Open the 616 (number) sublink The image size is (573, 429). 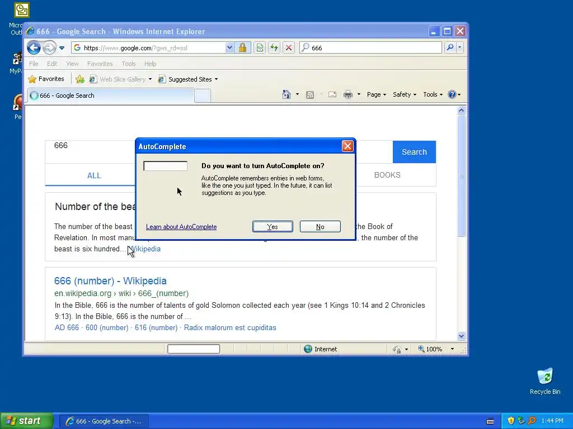[x=156, y=327]
